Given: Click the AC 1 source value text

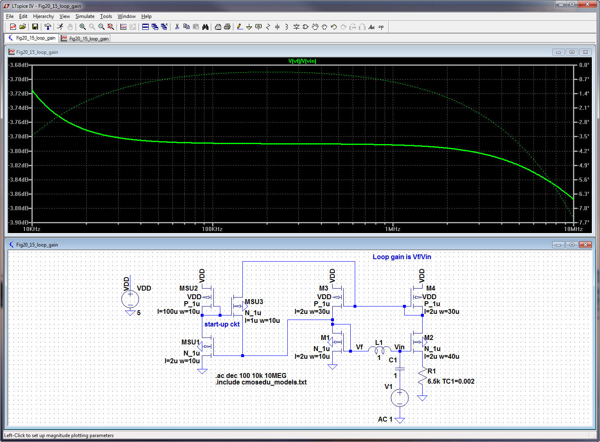Looking at the screenshot, I should 385,419.
